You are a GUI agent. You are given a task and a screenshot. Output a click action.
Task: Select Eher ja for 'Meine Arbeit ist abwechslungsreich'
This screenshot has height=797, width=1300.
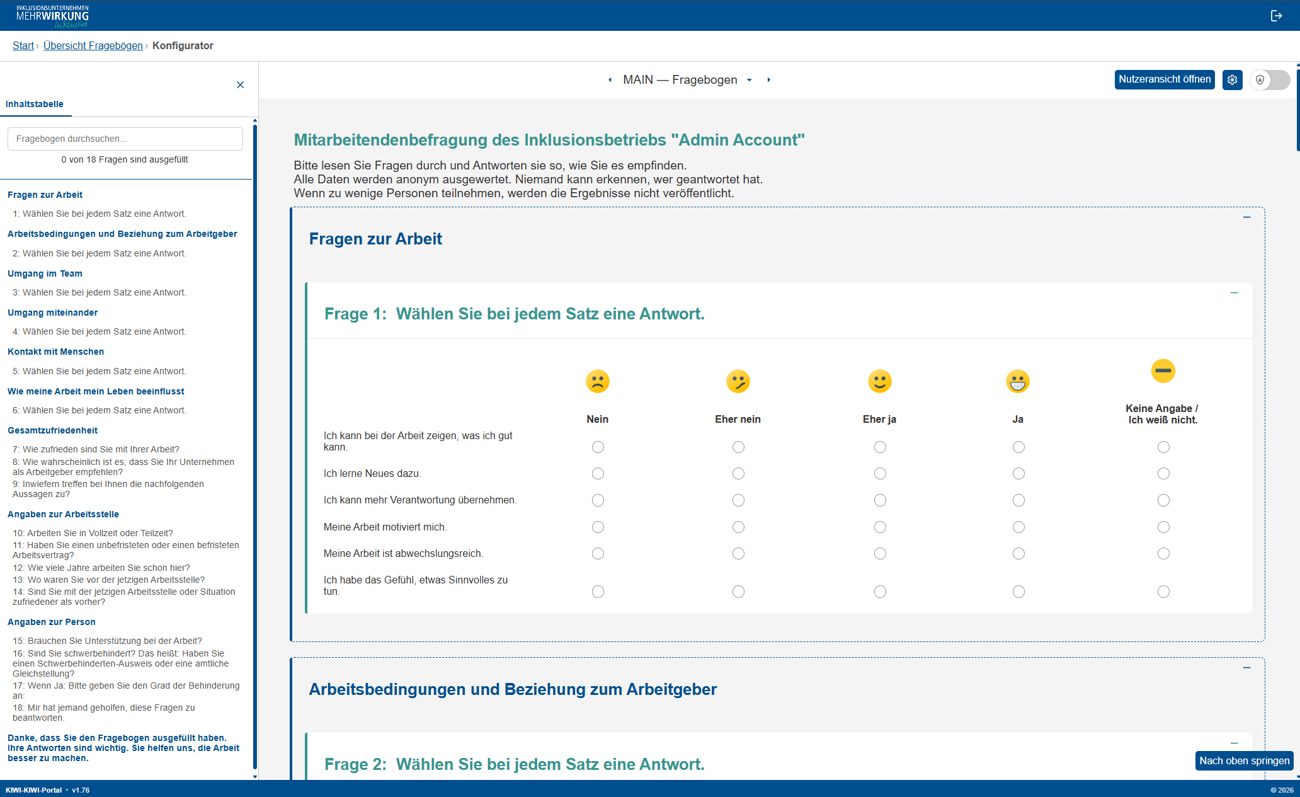880,553
